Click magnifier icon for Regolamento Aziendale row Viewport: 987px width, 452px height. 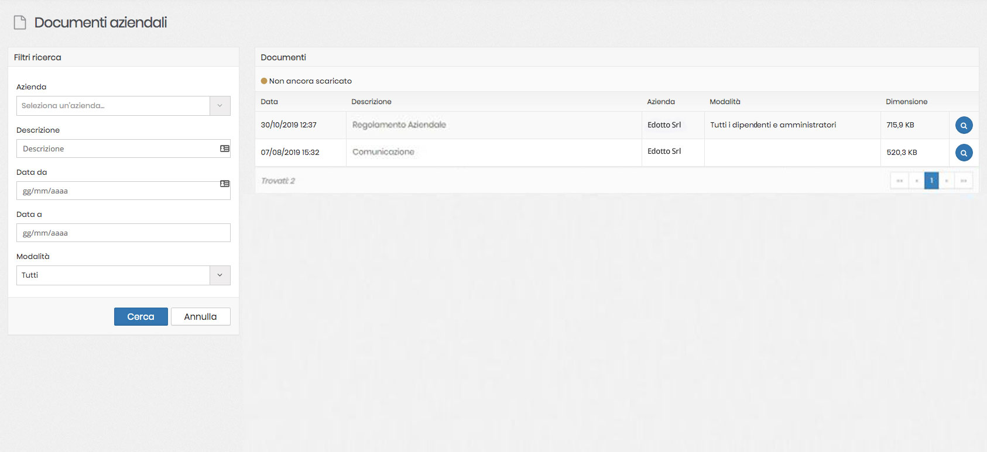(x=964, y=125)
